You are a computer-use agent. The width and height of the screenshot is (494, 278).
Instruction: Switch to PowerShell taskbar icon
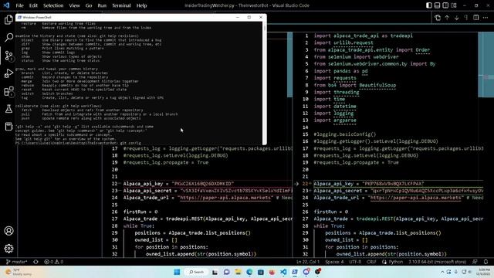pyautogui.click(x=295, y=272)
